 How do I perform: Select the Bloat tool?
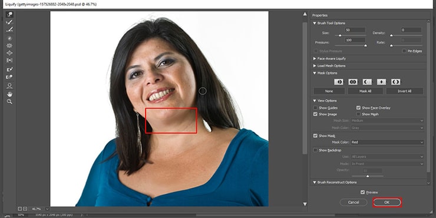9,53
